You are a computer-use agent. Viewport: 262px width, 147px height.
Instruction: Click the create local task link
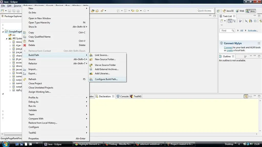pos(230,50)
